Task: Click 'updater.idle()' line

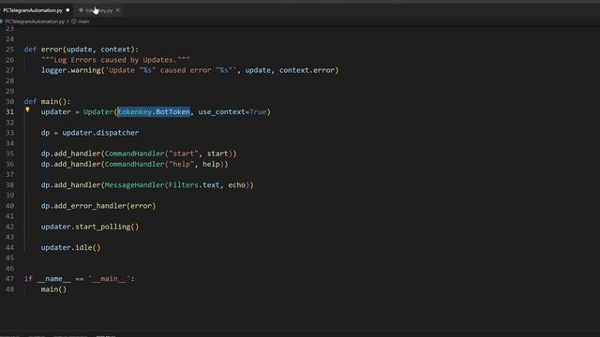Action: click(71, 247)
